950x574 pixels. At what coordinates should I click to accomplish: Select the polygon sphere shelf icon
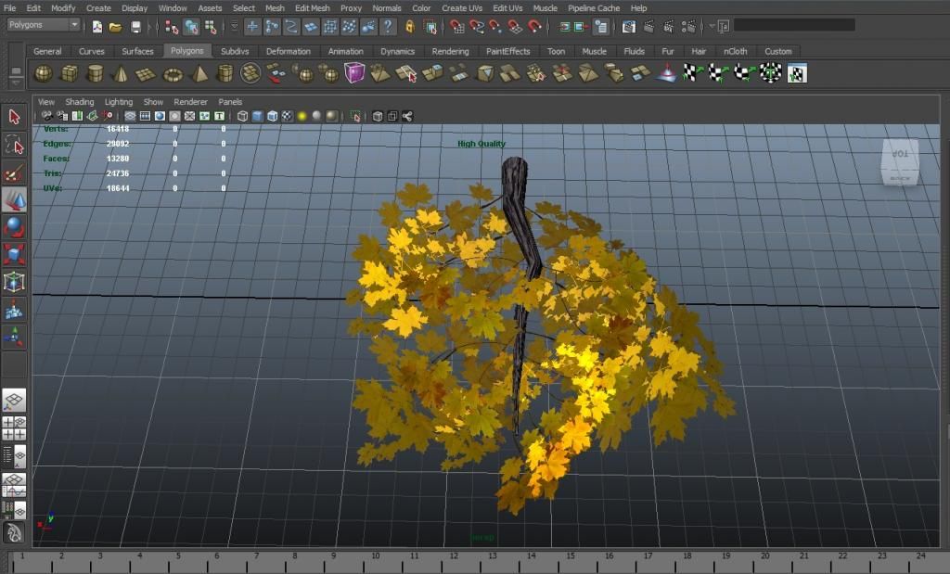coord(44,73)
